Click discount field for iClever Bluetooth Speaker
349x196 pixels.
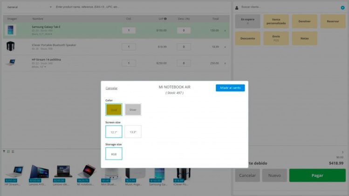184,47
